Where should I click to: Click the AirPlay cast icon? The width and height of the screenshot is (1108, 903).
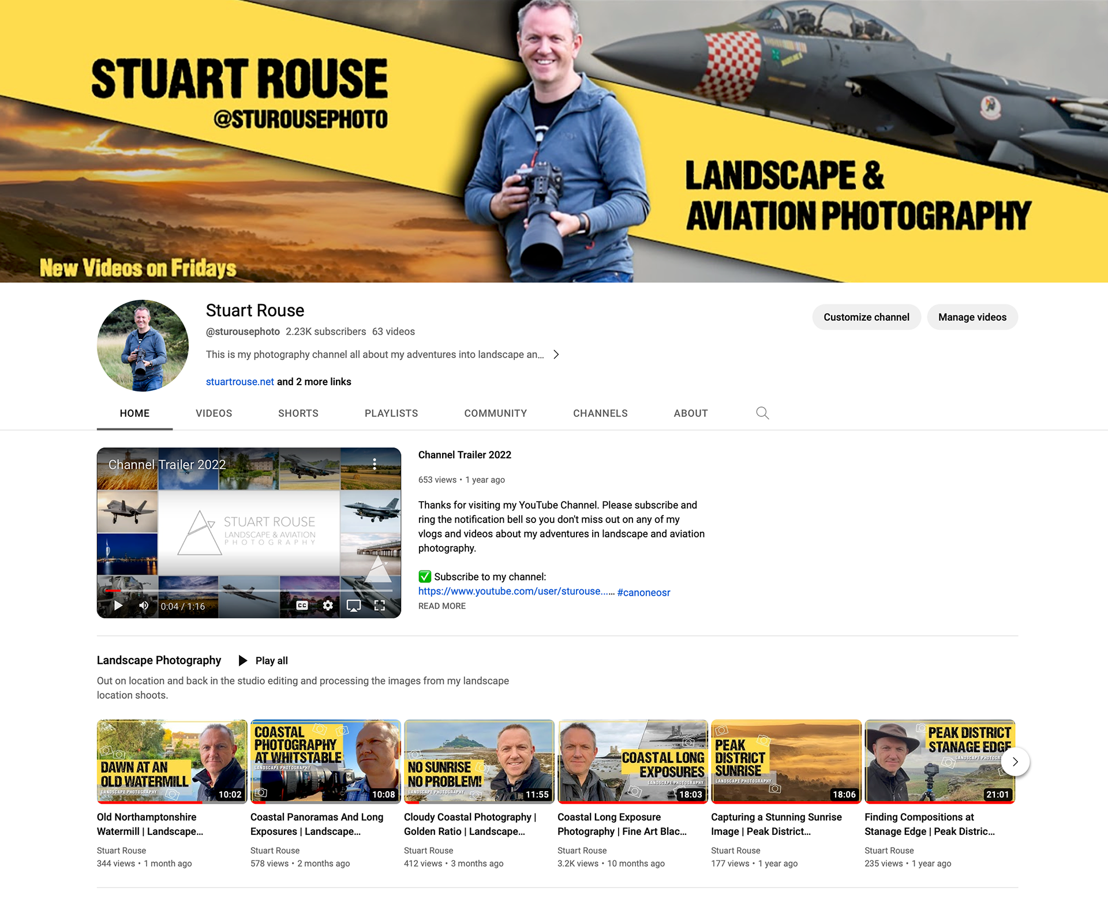point(353,605)
